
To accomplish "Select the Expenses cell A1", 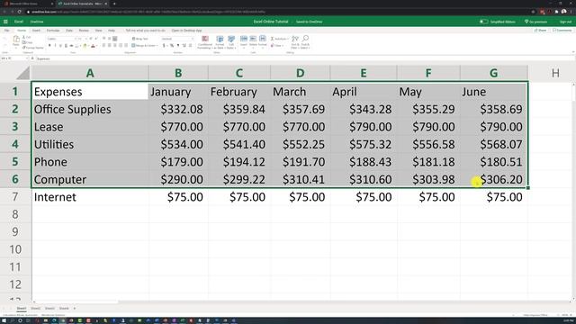I will 90,92.
